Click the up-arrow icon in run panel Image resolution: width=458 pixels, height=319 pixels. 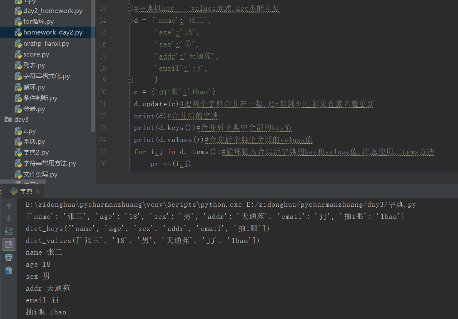pyautogui.click(x=9, y=206)
